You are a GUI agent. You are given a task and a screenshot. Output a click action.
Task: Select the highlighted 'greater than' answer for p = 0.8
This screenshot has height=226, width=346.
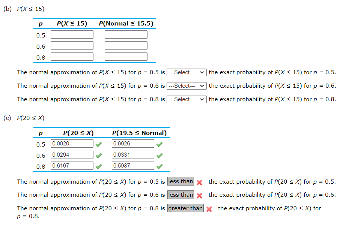pos(185,208)
